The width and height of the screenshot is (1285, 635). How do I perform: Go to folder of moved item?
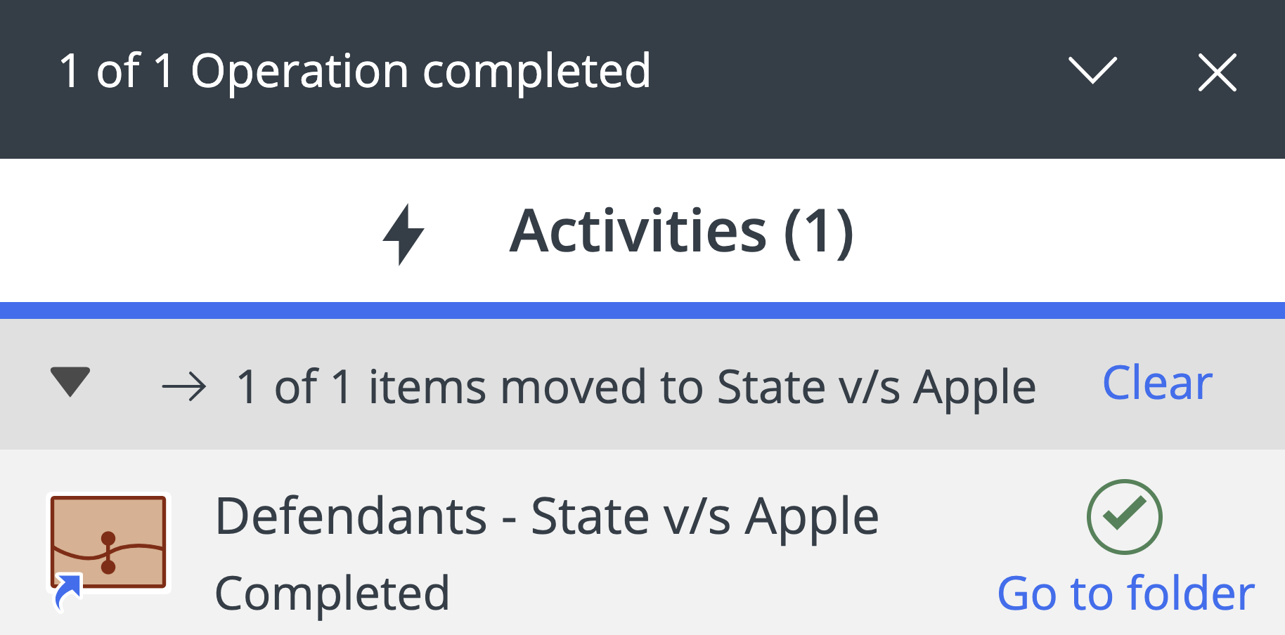1125,594
